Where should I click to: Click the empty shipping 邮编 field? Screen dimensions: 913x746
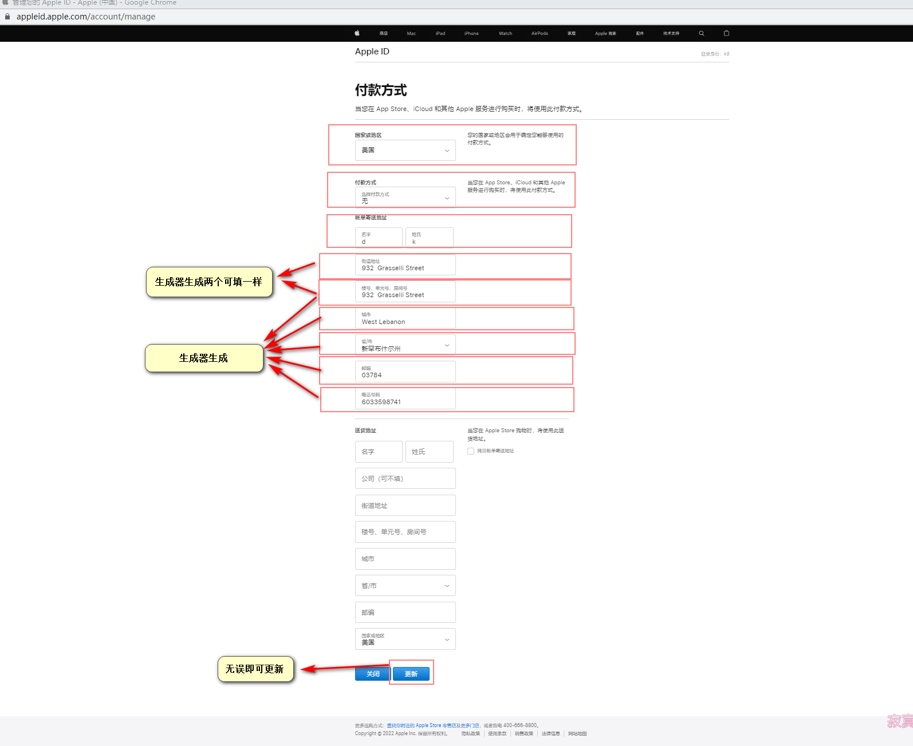(405, 613)
